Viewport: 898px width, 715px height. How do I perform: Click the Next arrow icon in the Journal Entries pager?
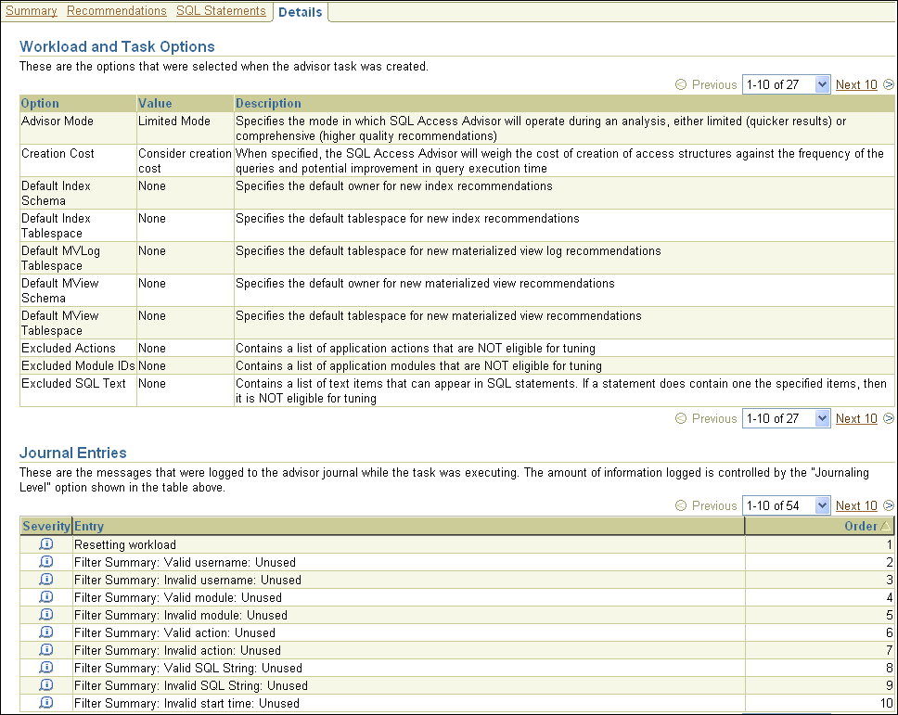point(888,505)
